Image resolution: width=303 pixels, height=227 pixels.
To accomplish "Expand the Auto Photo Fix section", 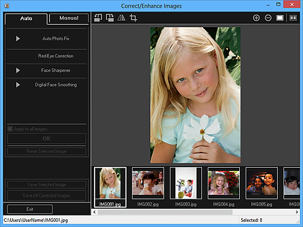I will click(18, 38).
